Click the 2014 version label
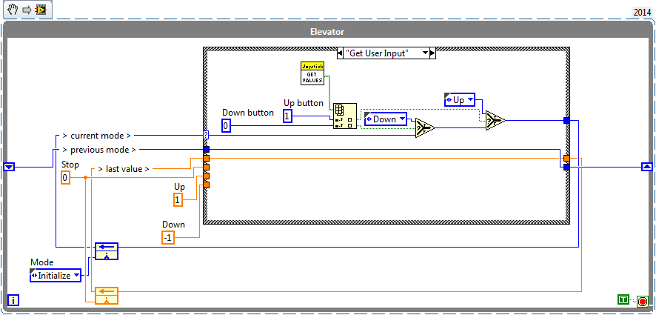This screenshot has width=656, height=315. point(642,13)
